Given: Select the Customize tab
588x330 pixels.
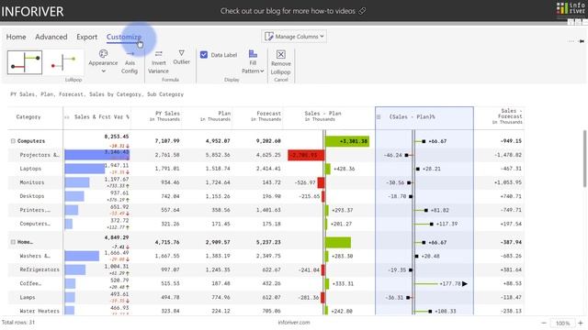Looking at the screenshot, I should [x=124, y=37].
